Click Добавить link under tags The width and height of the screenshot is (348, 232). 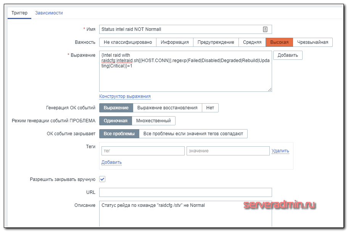coord(111,162)
